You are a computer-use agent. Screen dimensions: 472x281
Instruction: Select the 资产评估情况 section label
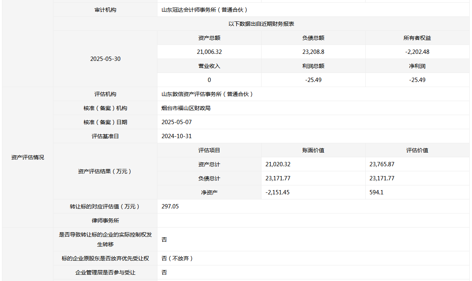pyautogui.click(x=28, y=157)
